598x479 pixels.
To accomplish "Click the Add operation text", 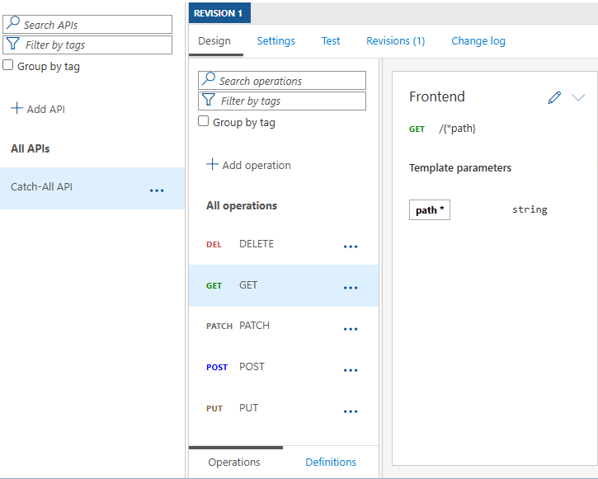I will click(257, 166).
